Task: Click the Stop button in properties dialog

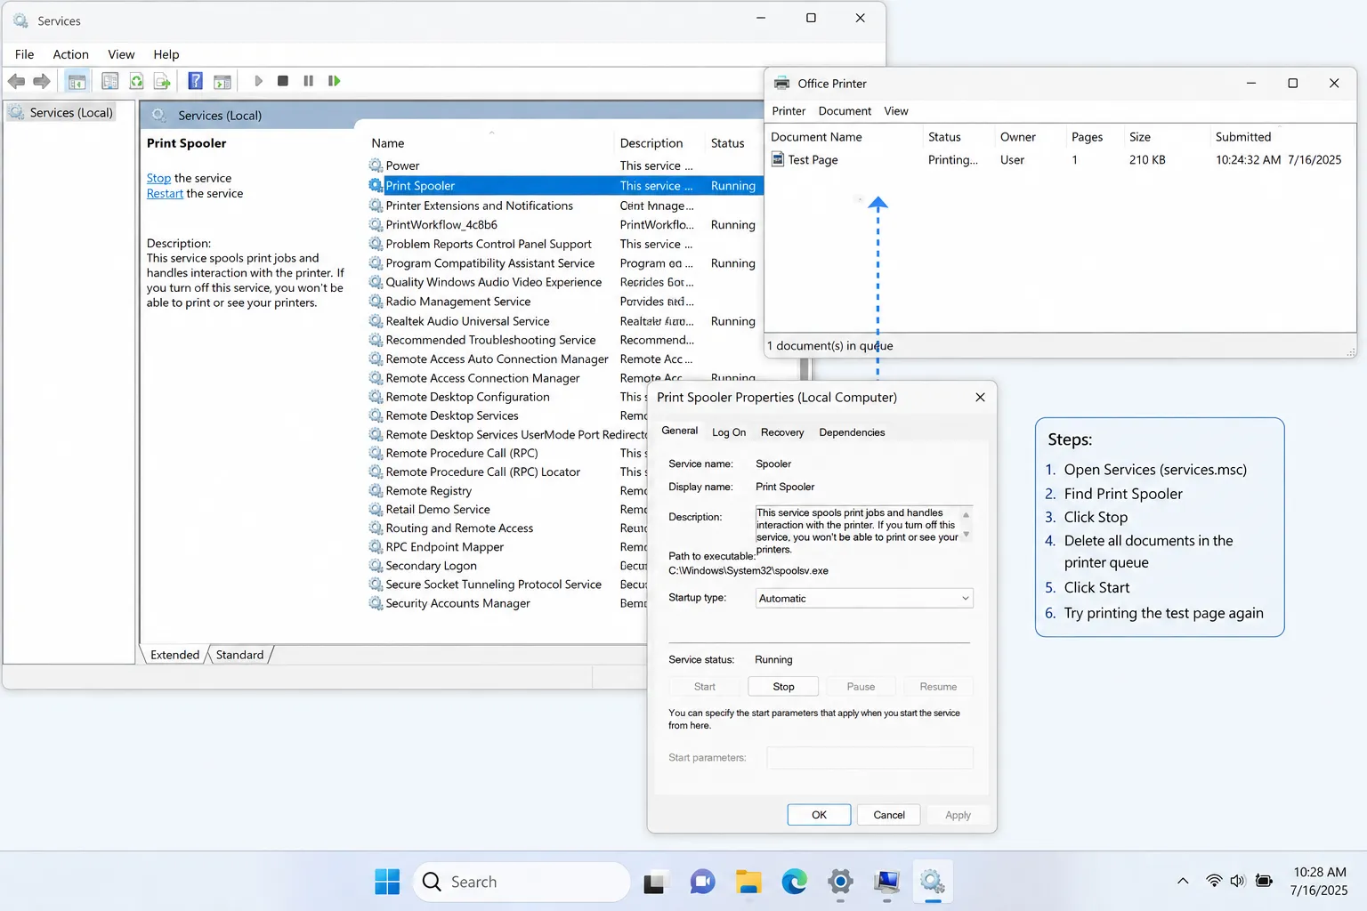Action: (x=783, y=687)
